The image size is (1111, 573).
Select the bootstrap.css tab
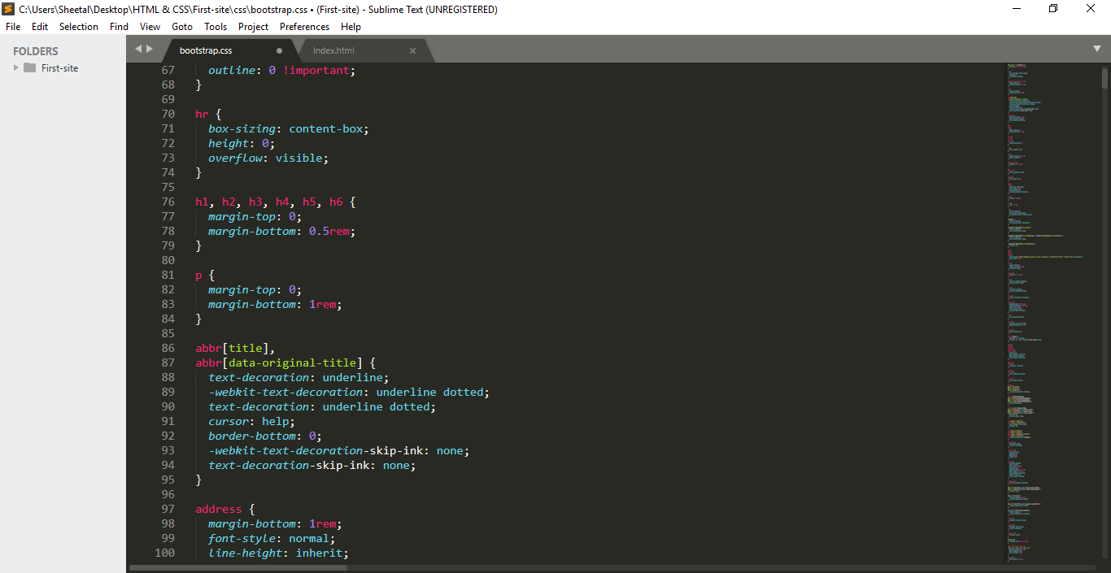206,50
